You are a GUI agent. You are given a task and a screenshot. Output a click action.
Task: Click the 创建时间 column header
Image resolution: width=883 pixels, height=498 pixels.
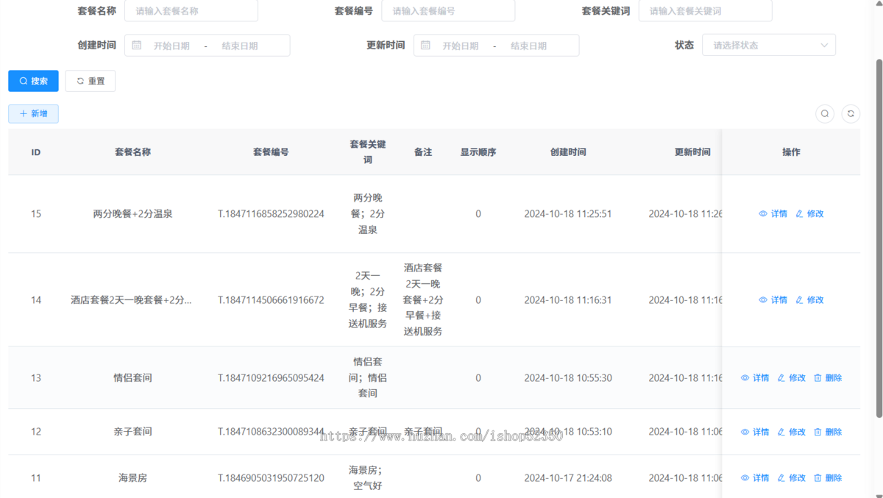click(x=568, y=152)
